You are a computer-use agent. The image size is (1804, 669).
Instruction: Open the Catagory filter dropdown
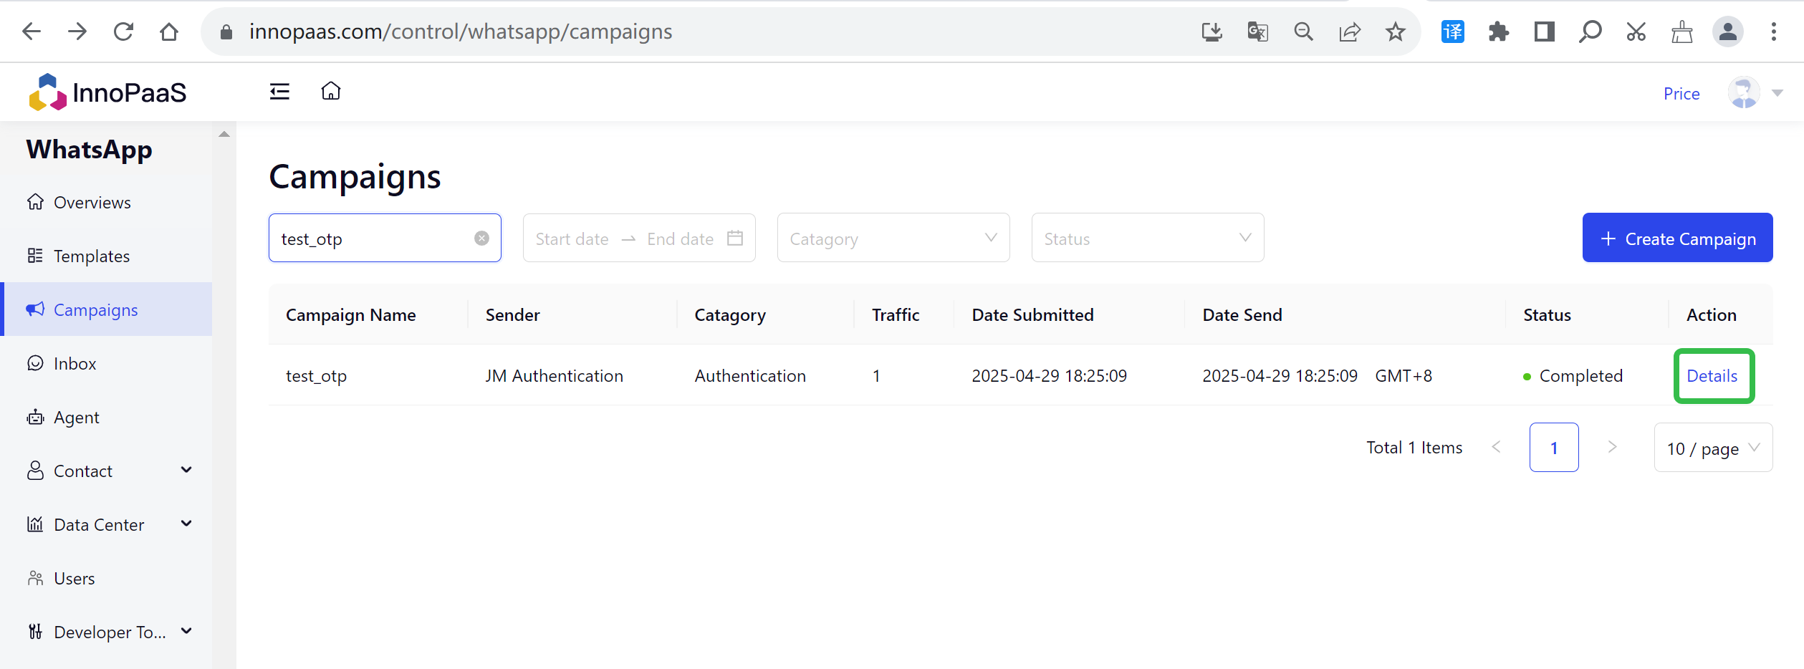tap(893, 239)
